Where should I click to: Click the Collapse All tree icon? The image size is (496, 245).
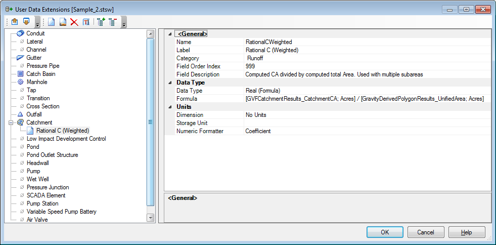click(x=113, y=22)
